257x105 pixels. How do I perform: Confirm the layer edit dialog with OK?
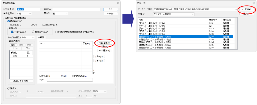(x=110, y=9)
